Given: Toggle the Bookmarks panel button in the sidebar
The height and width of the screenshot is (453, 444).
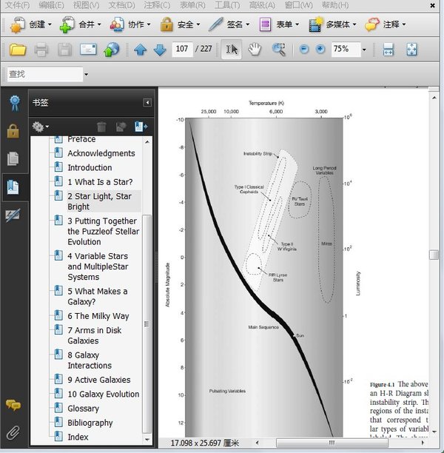Looking at the screenshot, I should [13, 187].
